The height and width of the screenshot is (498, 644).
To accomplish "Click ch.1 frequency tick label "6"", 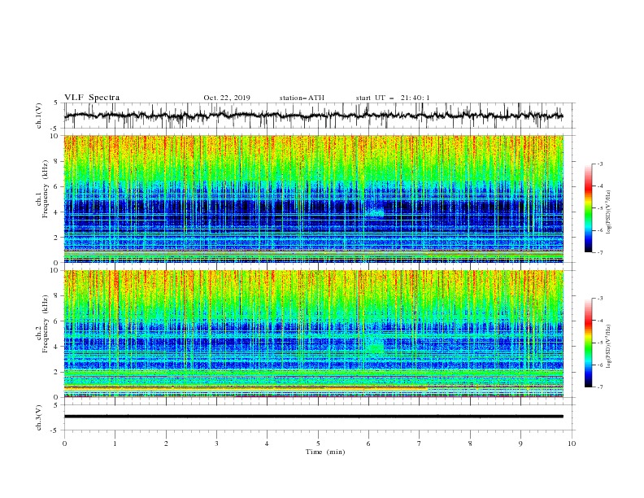I will [x=56, y=186].
